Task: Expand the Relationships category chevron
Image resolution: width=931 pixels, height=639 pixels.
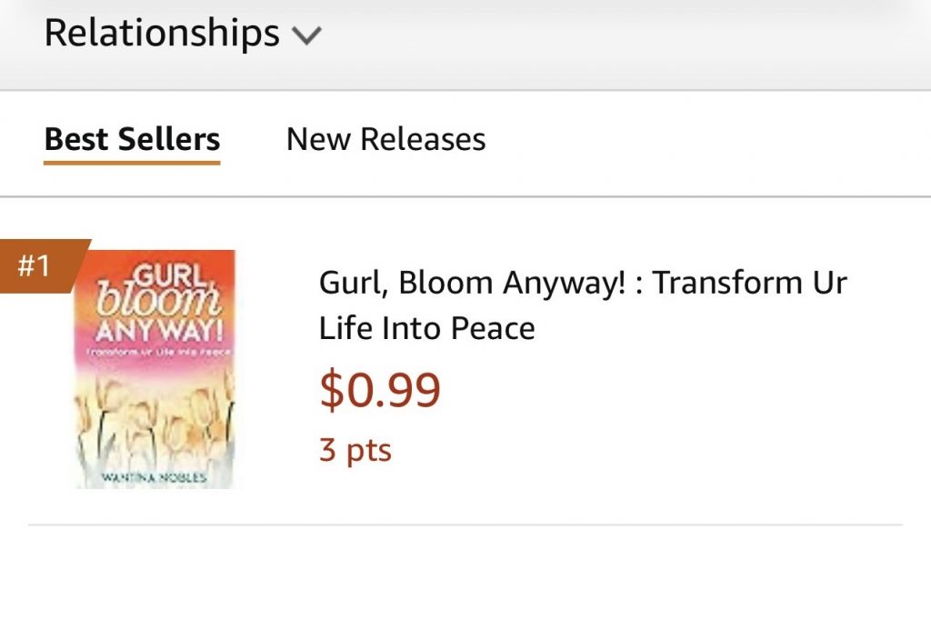Action: point(306,36)
